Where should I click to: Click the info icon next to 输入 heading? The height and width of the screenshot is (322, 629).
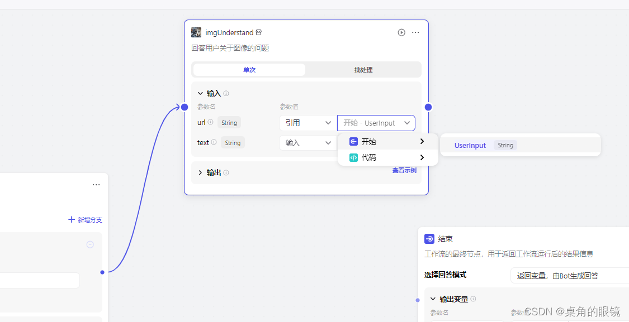tap(226, 93)
